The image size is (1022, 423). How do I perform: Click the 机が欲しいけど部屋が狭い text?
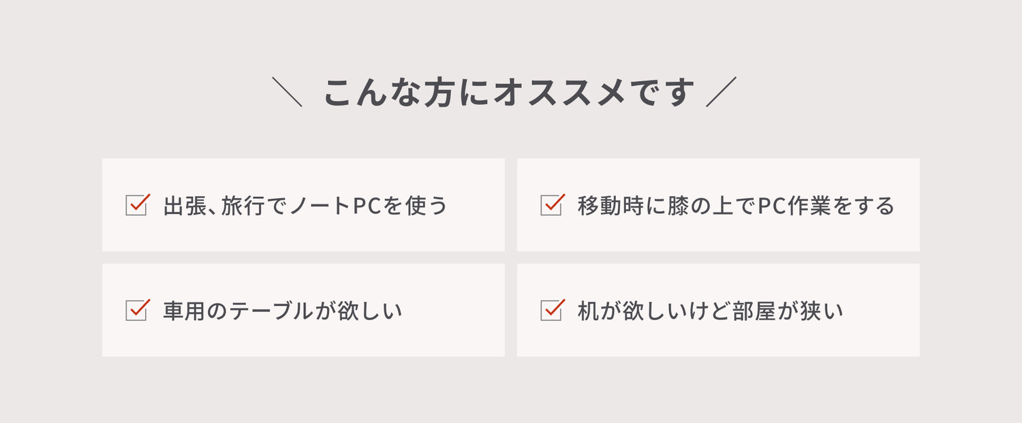pyautogui.click(x=710, y=311)
